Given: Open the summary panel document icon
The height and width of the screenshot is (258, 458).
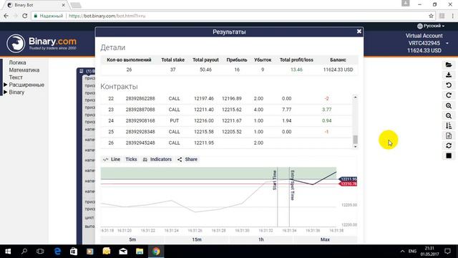Looking at the screenshot, I should pyautogui.click(x=449, y=135).
